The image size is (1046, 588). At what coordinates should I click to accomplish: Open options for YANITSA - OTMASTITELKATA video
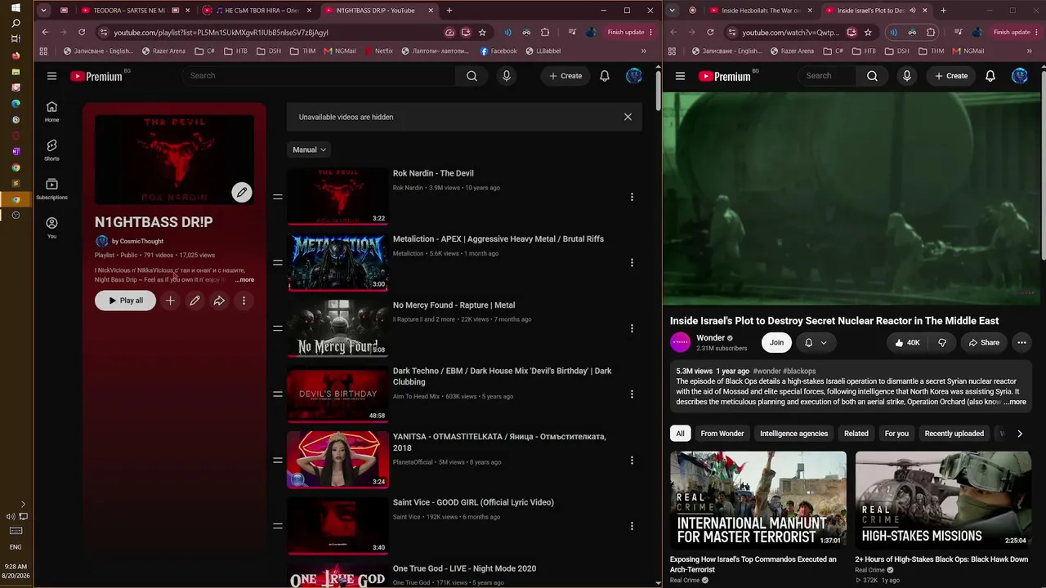pyautogui.click(x=632, y=461)
